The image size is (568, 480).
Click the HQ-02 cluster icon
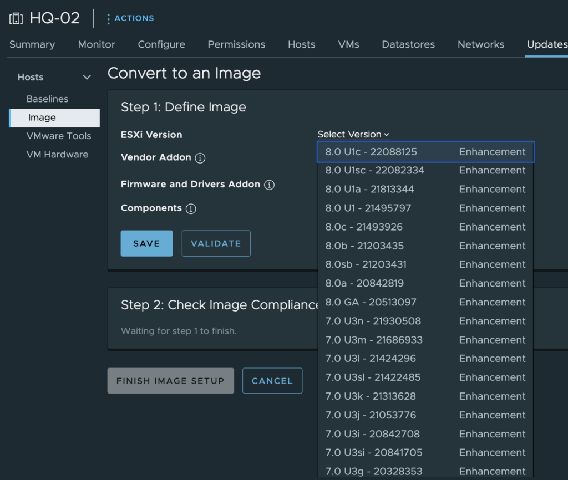[x=16, y=18]
